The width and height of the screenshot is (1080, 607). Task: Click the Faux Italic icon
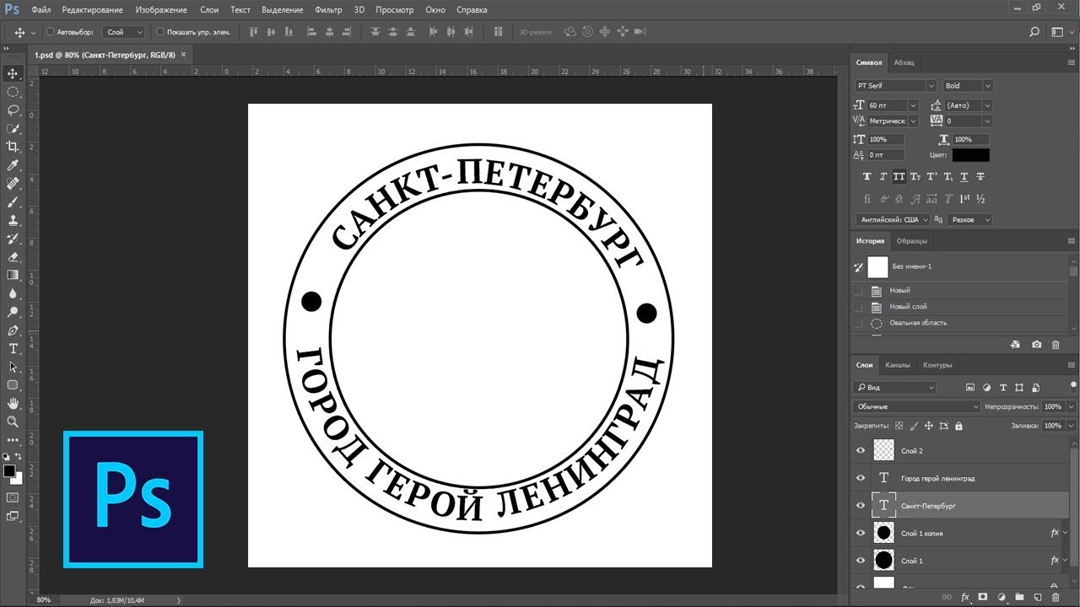[883, 177]
